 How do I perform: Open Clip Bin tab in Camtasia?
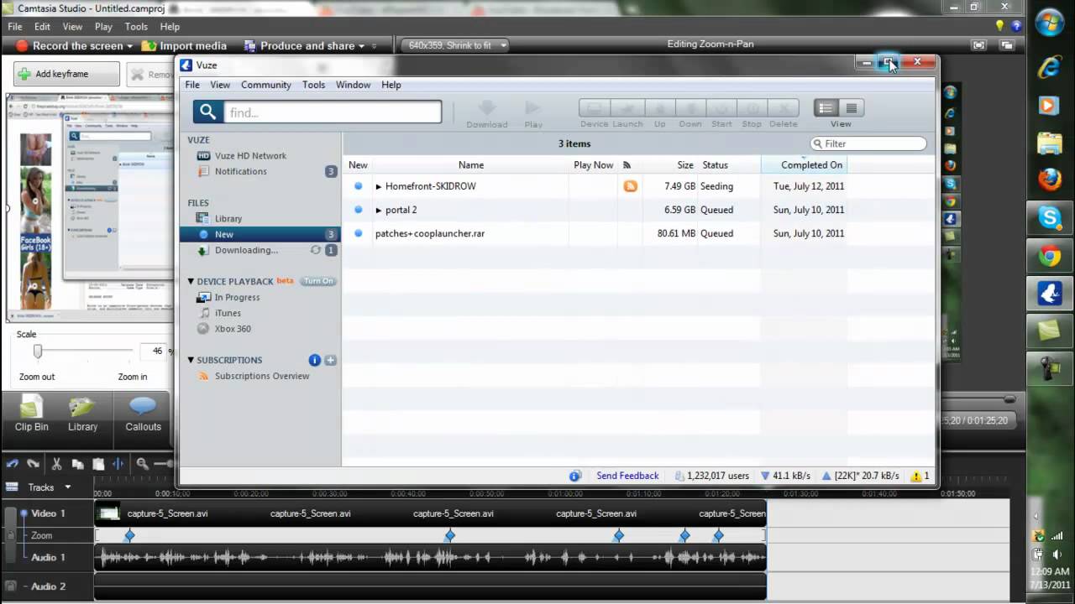pos(31,414)
